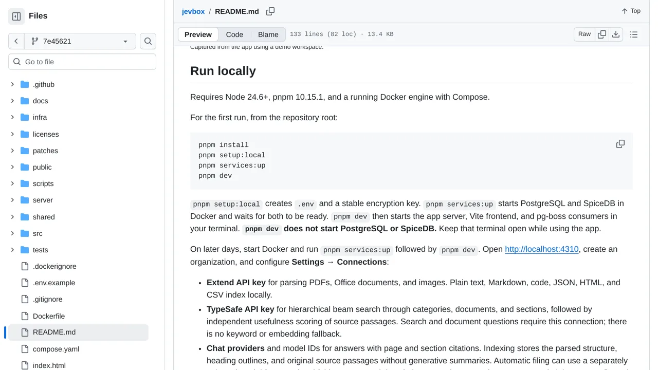The image size is (658, 370).
Task: Open the file search magnifier button
Action: 148,41
